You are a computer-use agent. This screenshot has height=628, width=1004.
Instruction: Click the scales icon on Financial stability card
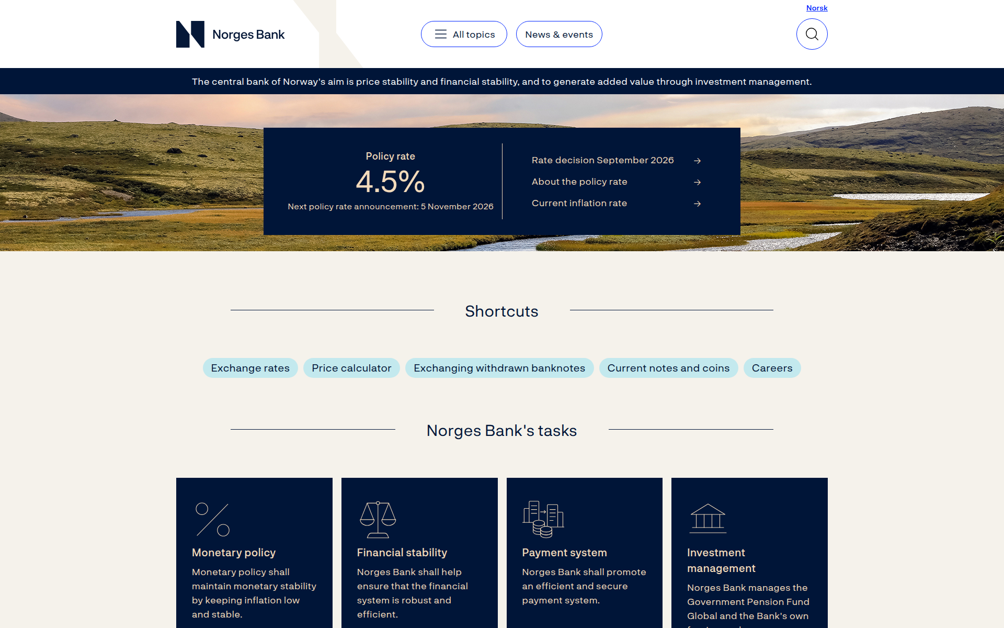coord(378,520)
